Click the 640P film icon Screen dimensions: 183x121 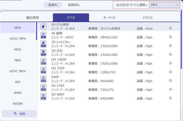pos(43,79)
